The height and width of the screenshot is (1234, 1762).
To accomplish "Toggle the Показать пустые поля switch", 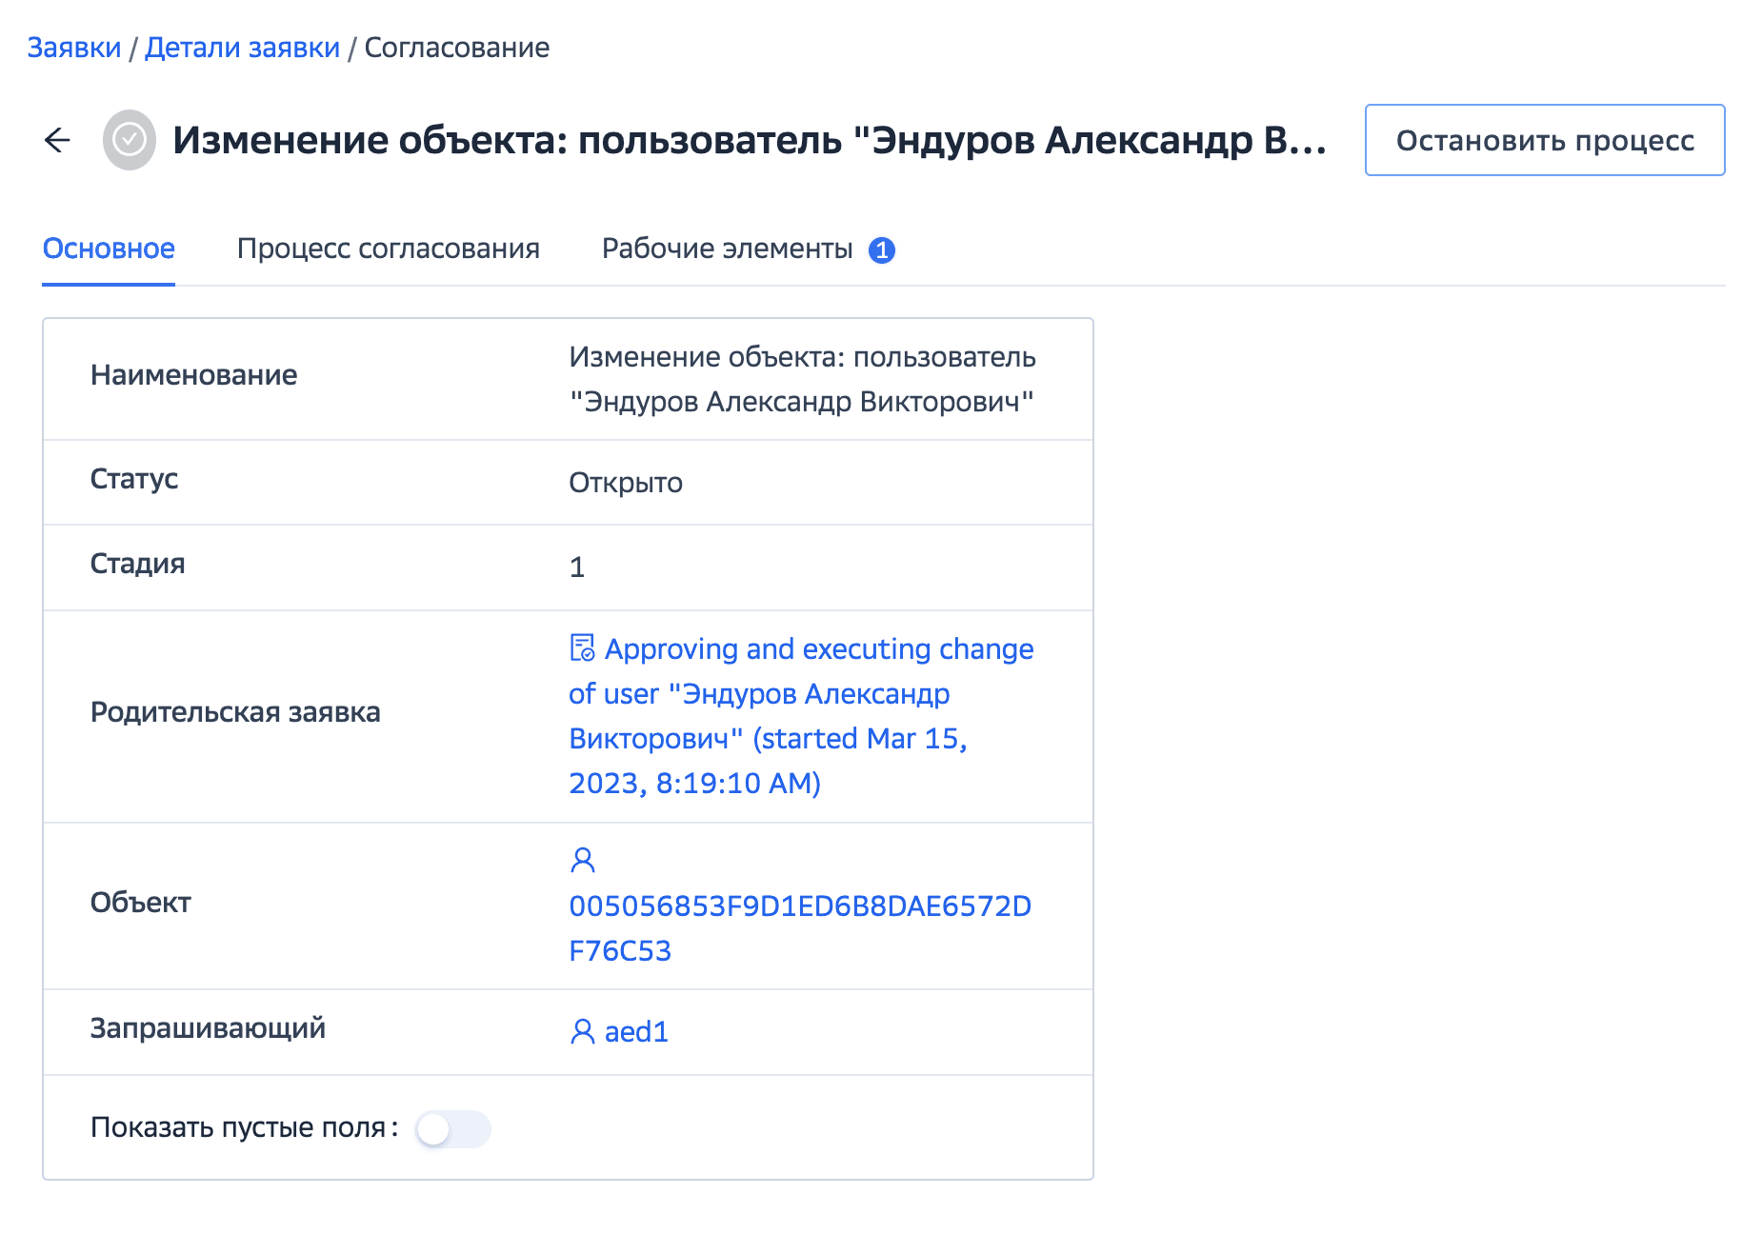I will pos(453,1129).
